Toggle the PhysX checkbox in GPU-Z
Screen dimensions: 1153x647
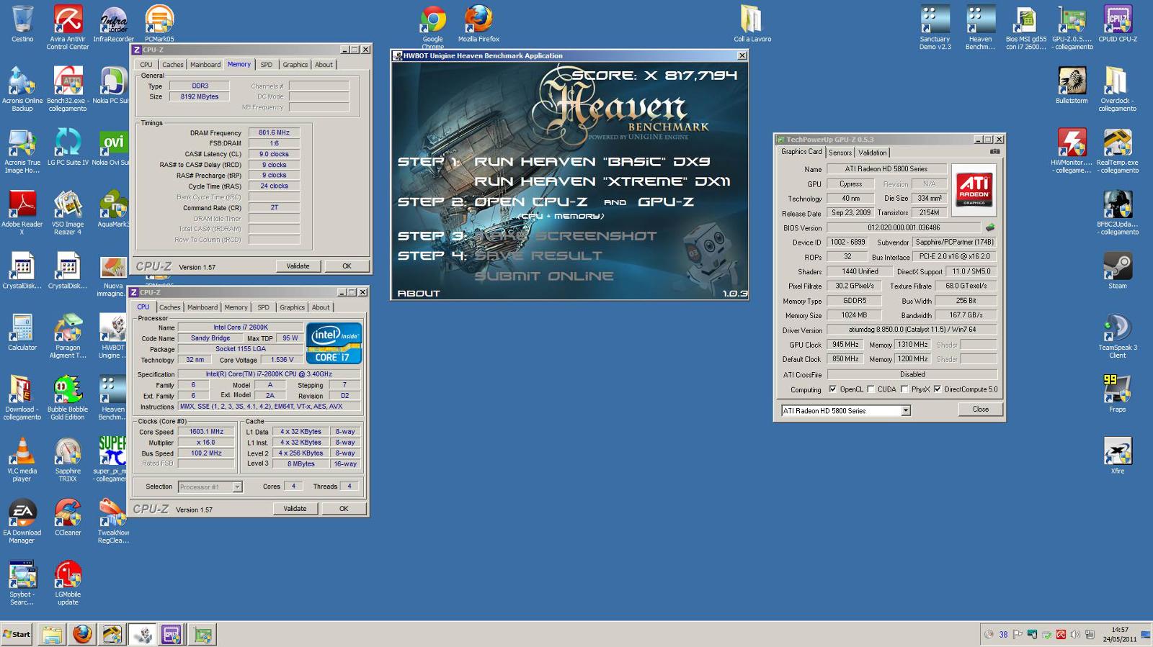[904, 389]
